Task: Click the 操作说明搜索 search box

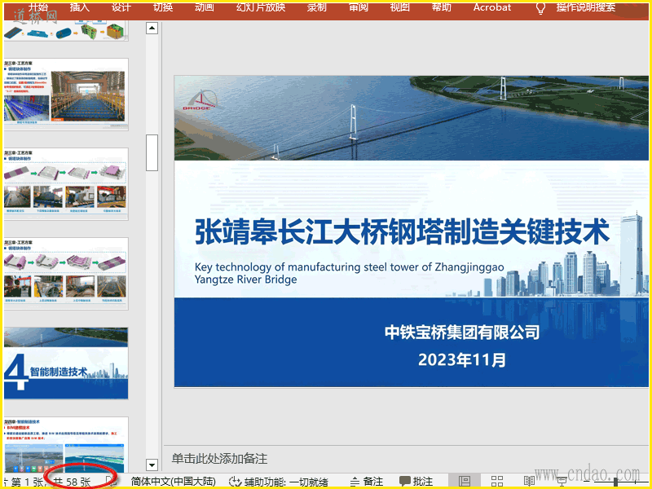Action: tap(585, 7)
